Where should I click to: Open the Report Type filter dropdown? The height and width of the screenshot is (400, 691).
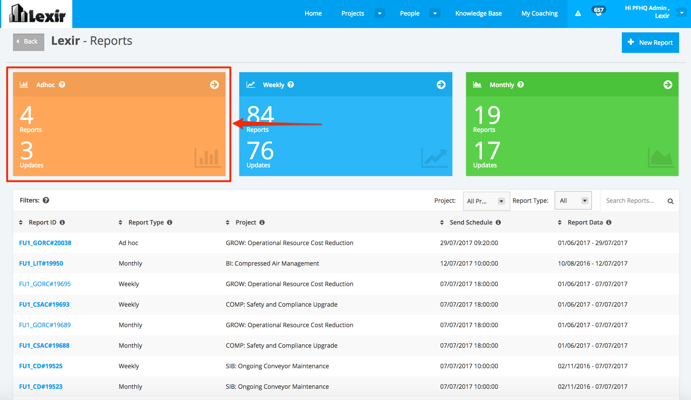tap(573, 201)
